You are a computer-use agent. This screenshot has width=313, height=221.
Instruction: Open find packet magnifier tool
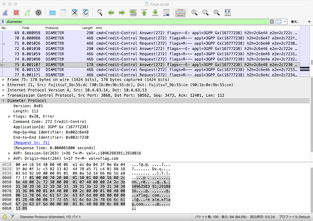tap(100, 13)
